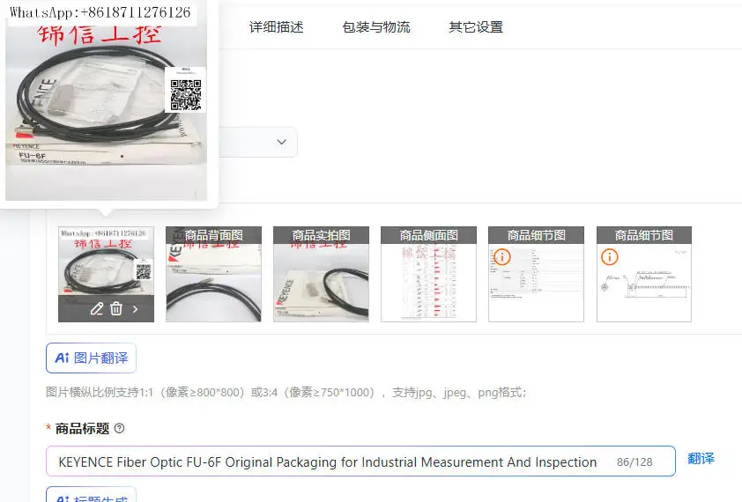Click the QR code in preview popup
The height and width of the screenshot is (502, 742).
coord(185,94)
